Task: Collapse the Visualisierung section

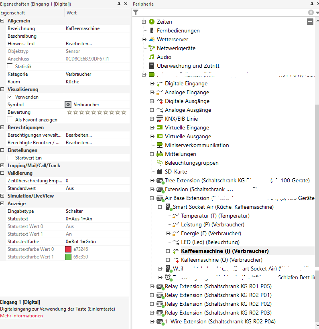Action: (2, 89)
